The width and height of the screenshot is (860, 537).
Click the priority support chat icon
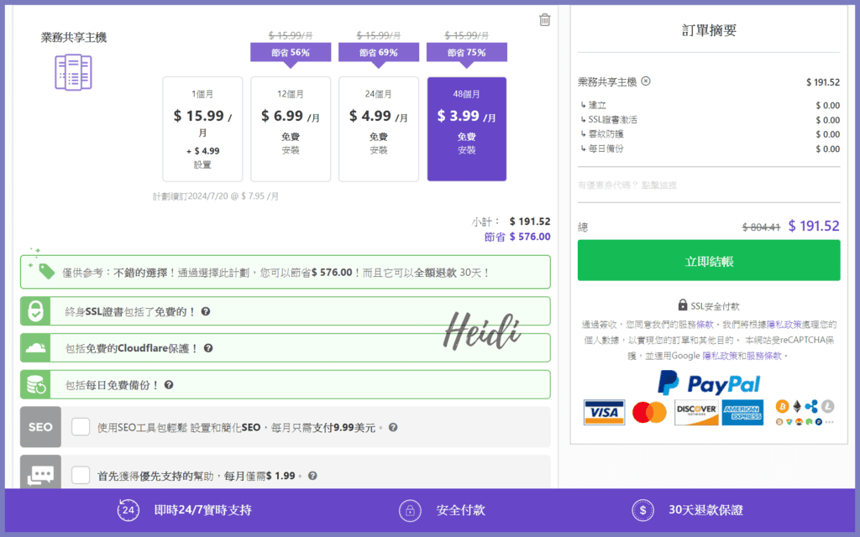coord(40,473)
